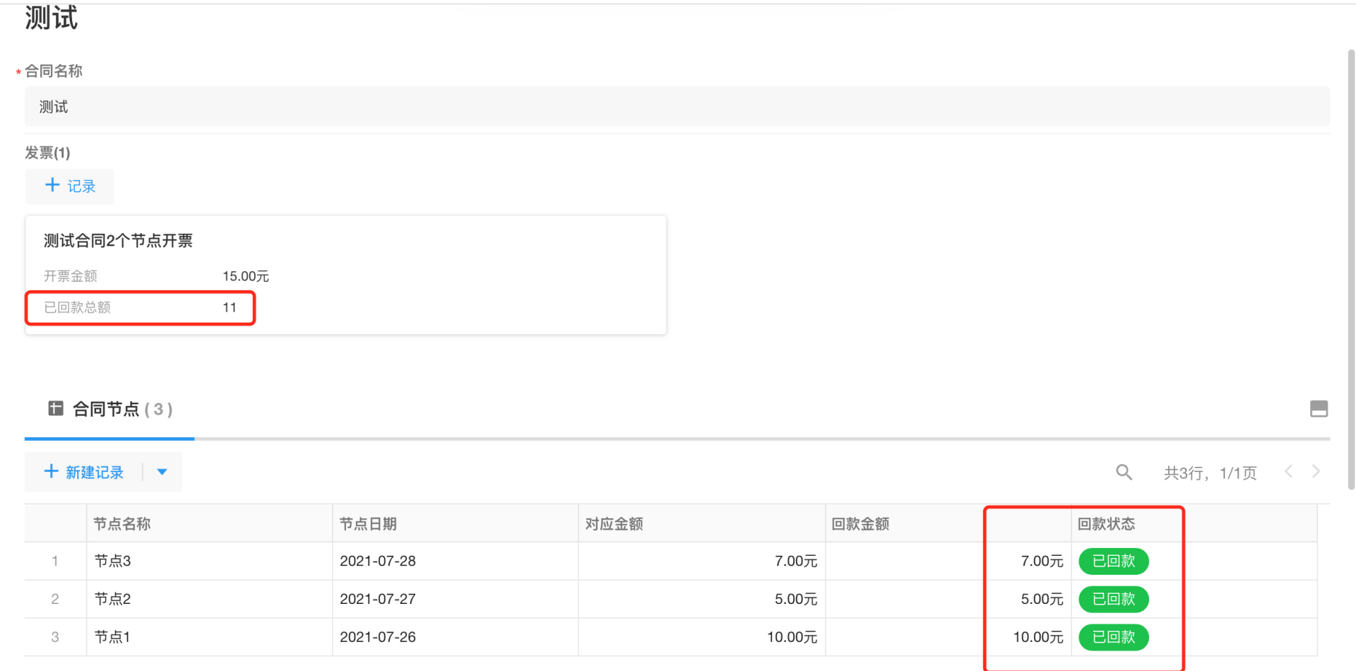Click the 已回款 status tag for 节点1

pyautogui.click(x=1113, y=637)
